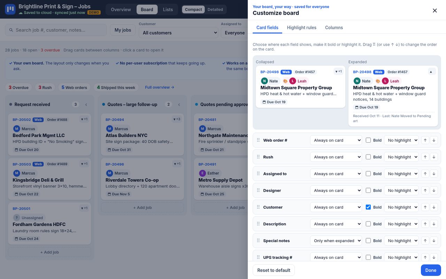Move Designer field up
The width and height of the screenshot is (446, 279).
click(425, 190)
